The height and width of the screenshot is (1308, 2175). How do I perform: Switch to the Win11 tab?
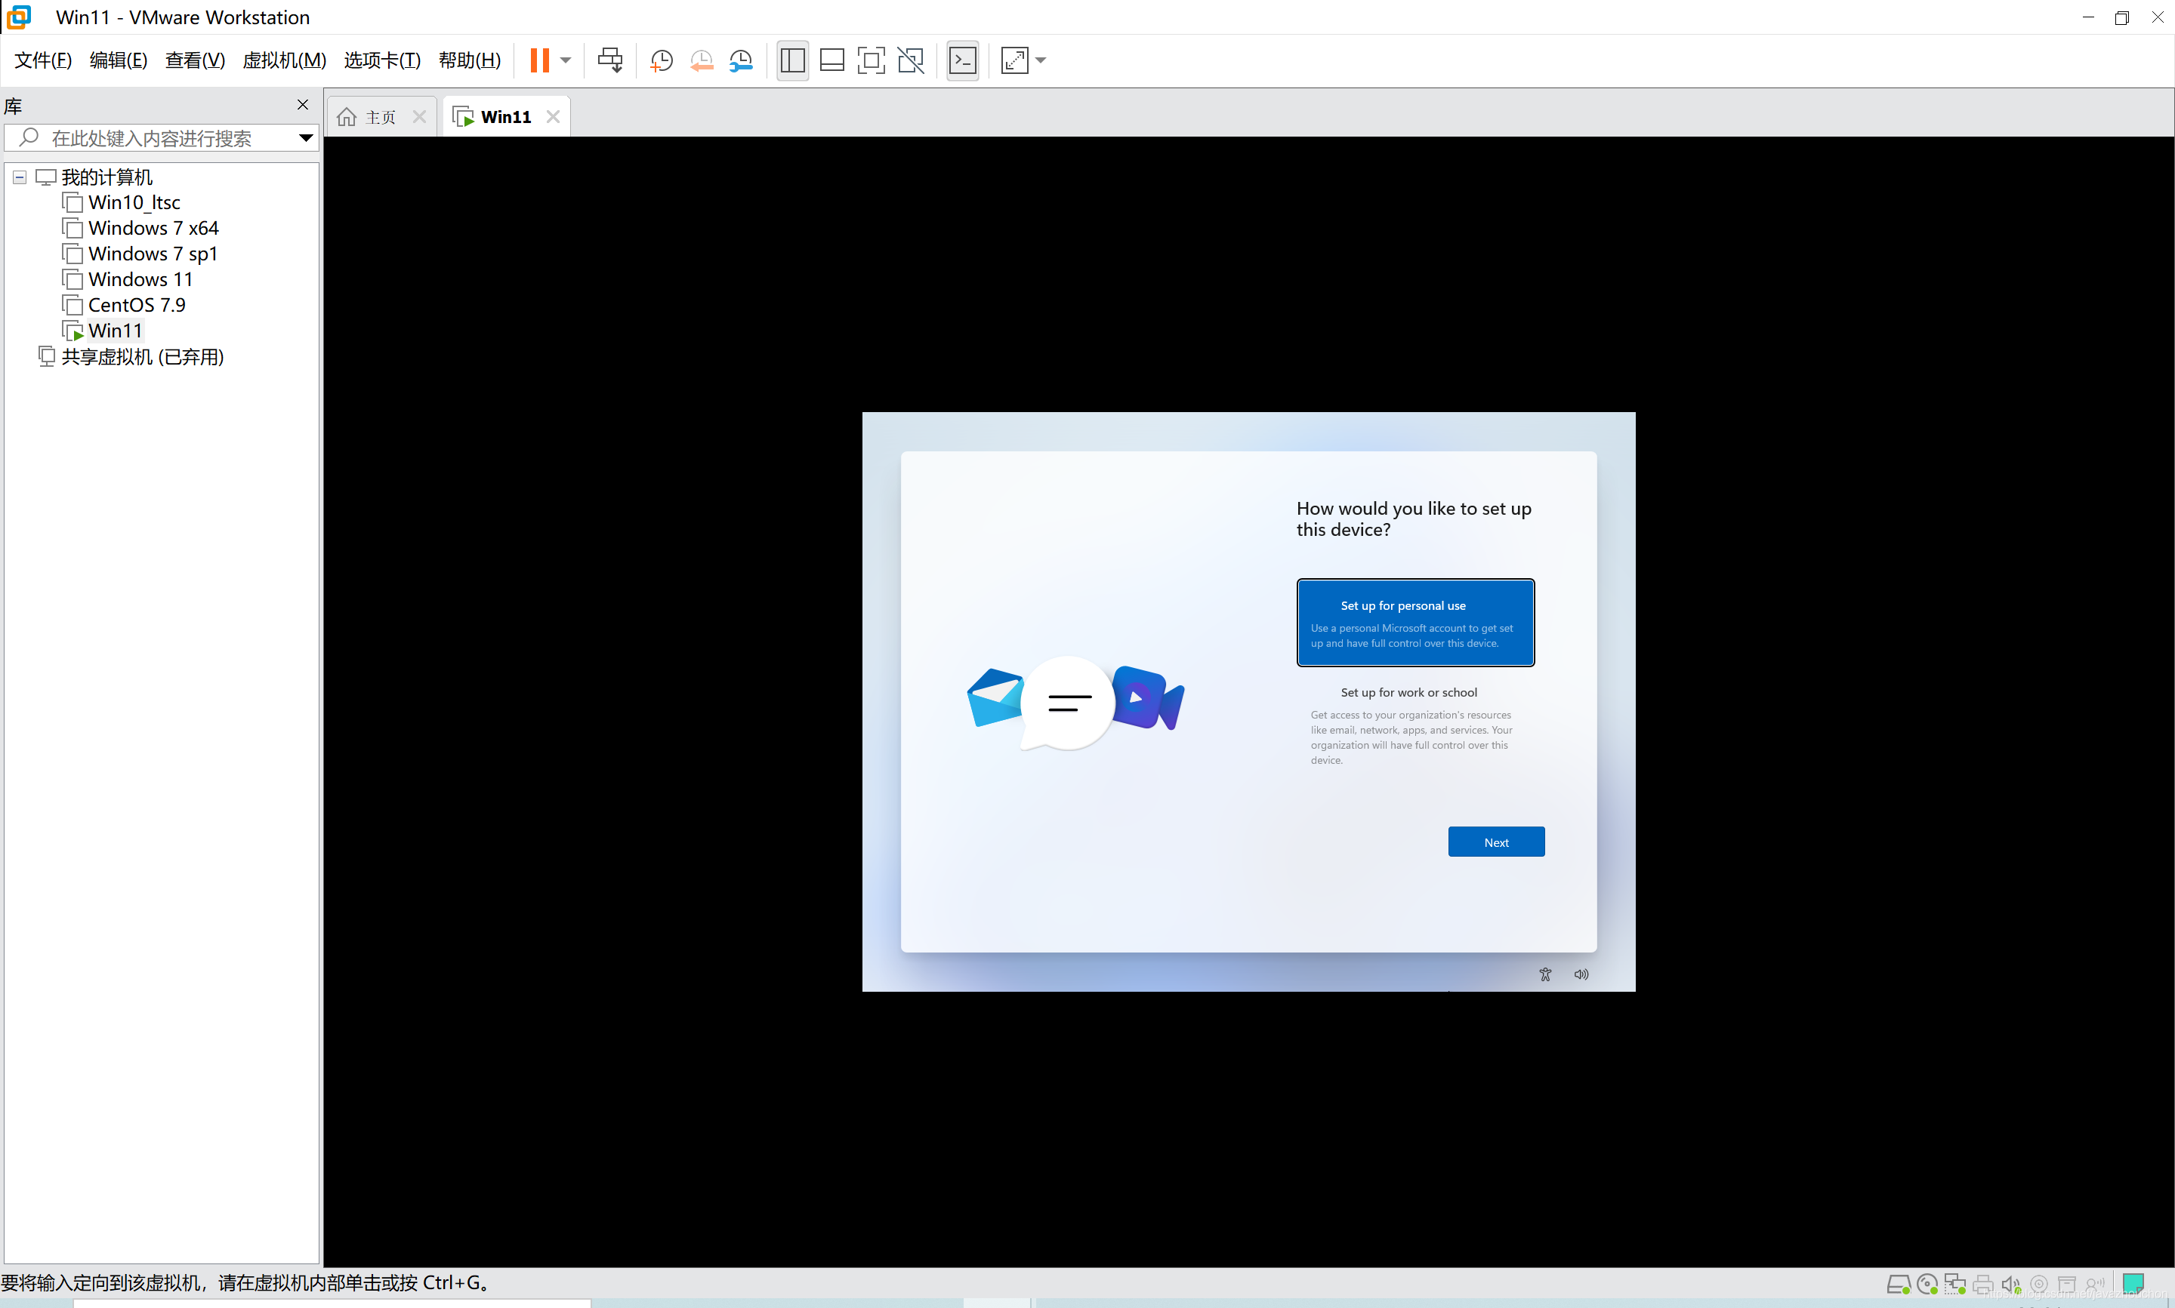click(506, 117)
